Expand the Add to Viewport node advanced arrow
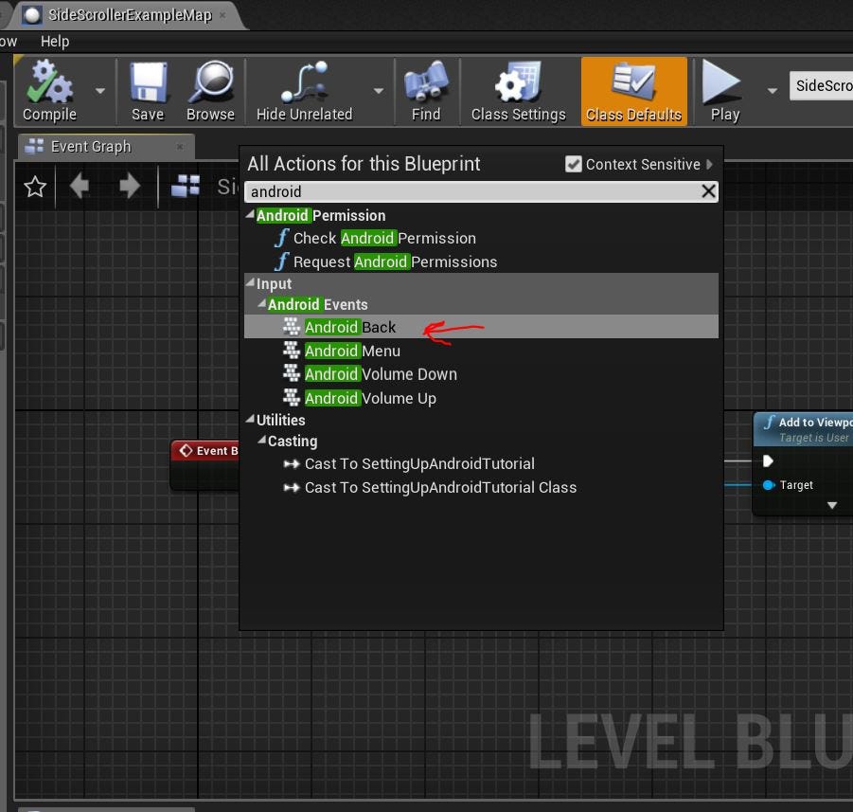 click(x=832, y=505)
